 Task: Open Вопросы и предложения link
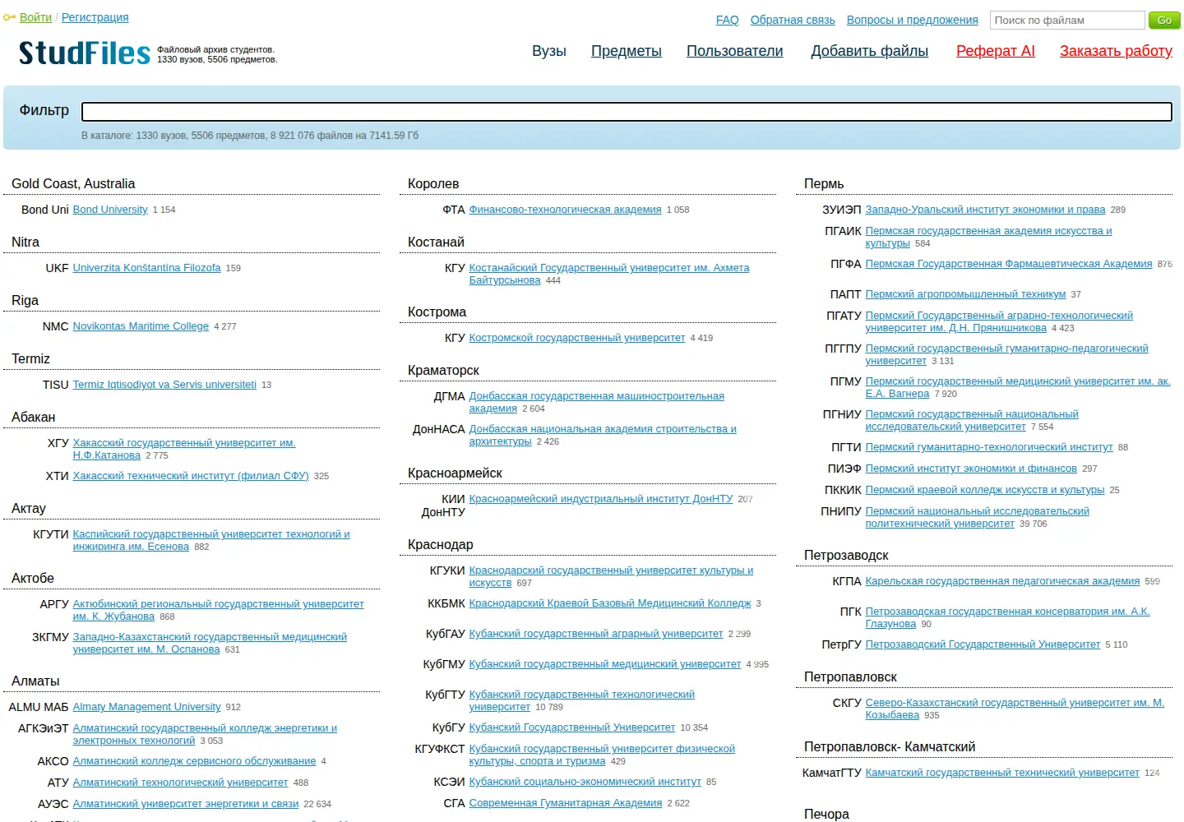(x=913, y=20)
